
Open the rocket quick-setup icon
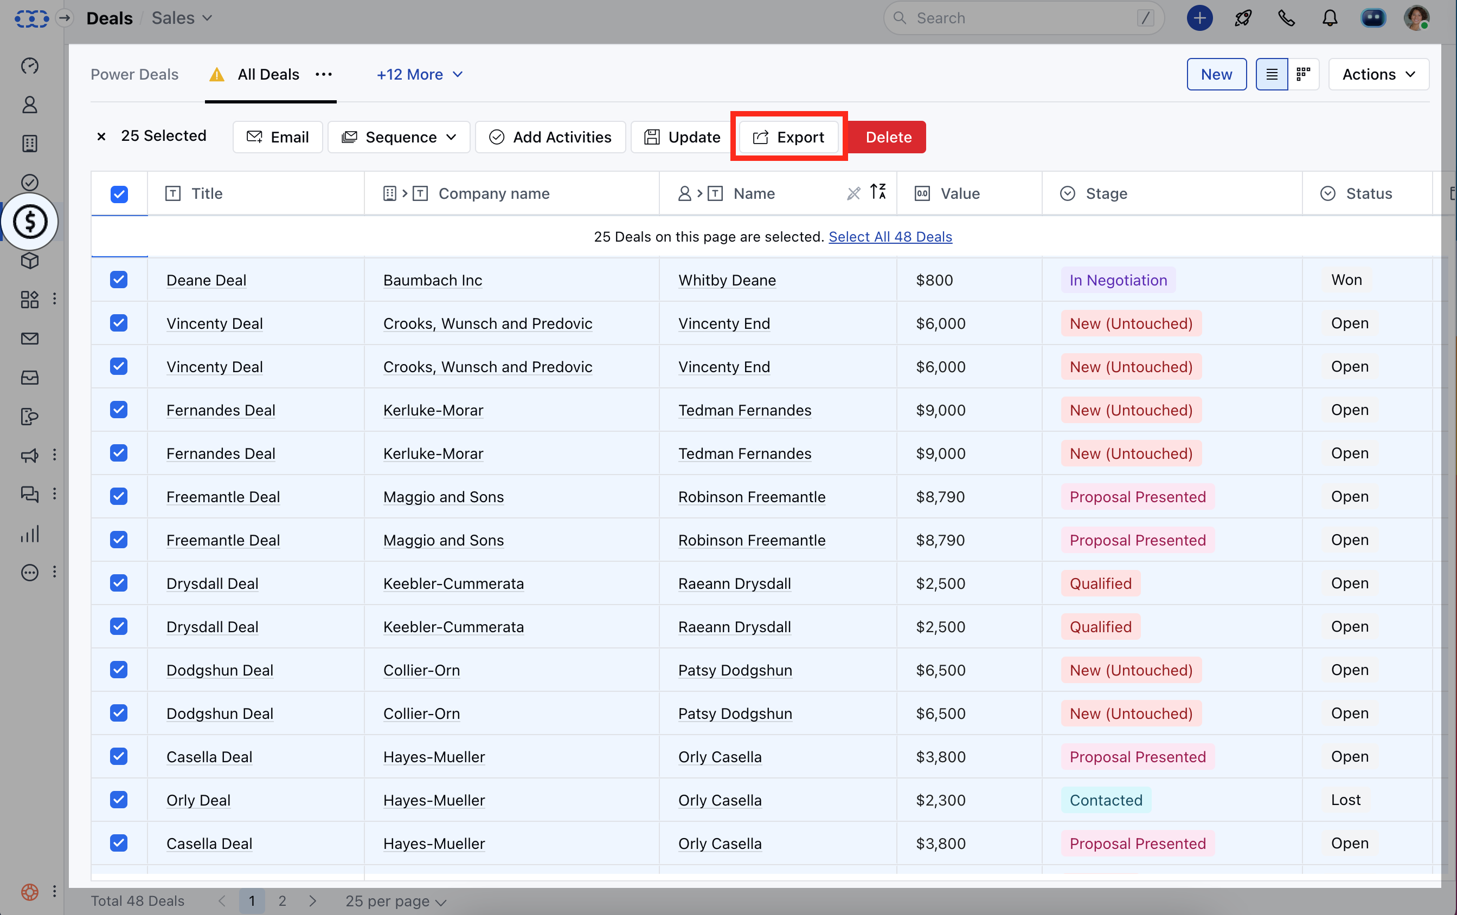click(x=1243, y=18)
